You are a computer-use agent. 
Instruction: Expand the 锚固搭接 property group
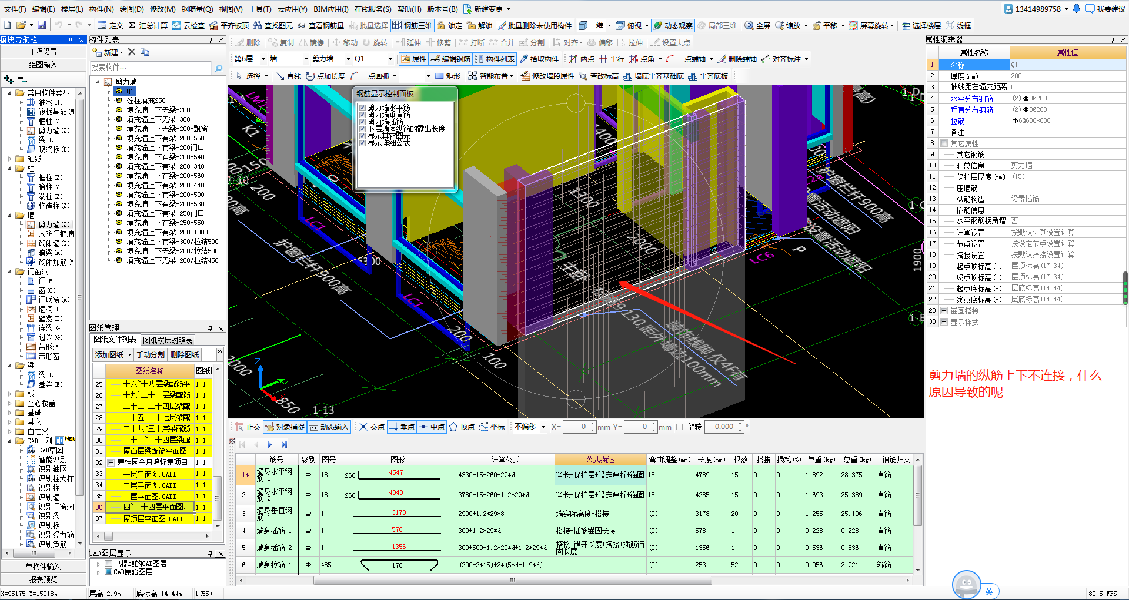[944, 311]
